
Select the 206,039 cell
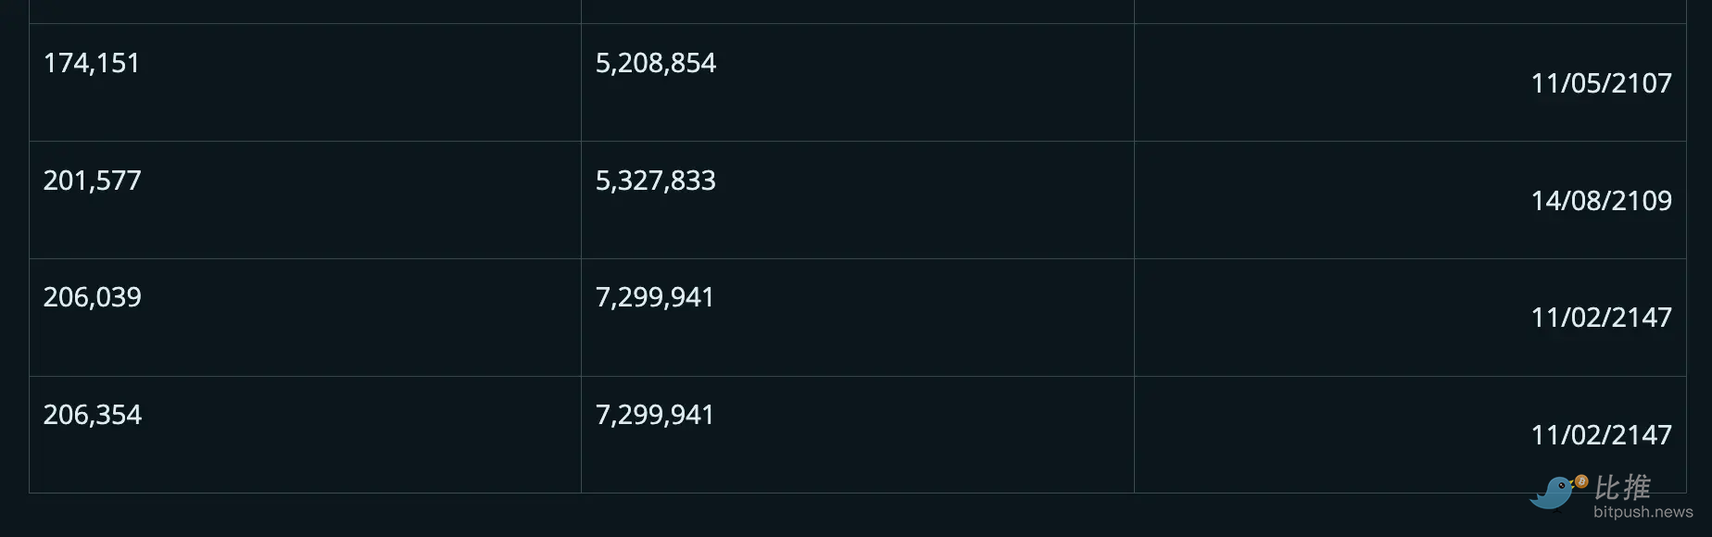[x=93, y=297]
